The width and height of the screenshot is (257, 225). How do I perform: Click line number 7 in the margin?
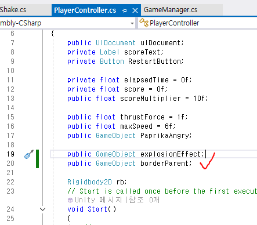[12, 43]
